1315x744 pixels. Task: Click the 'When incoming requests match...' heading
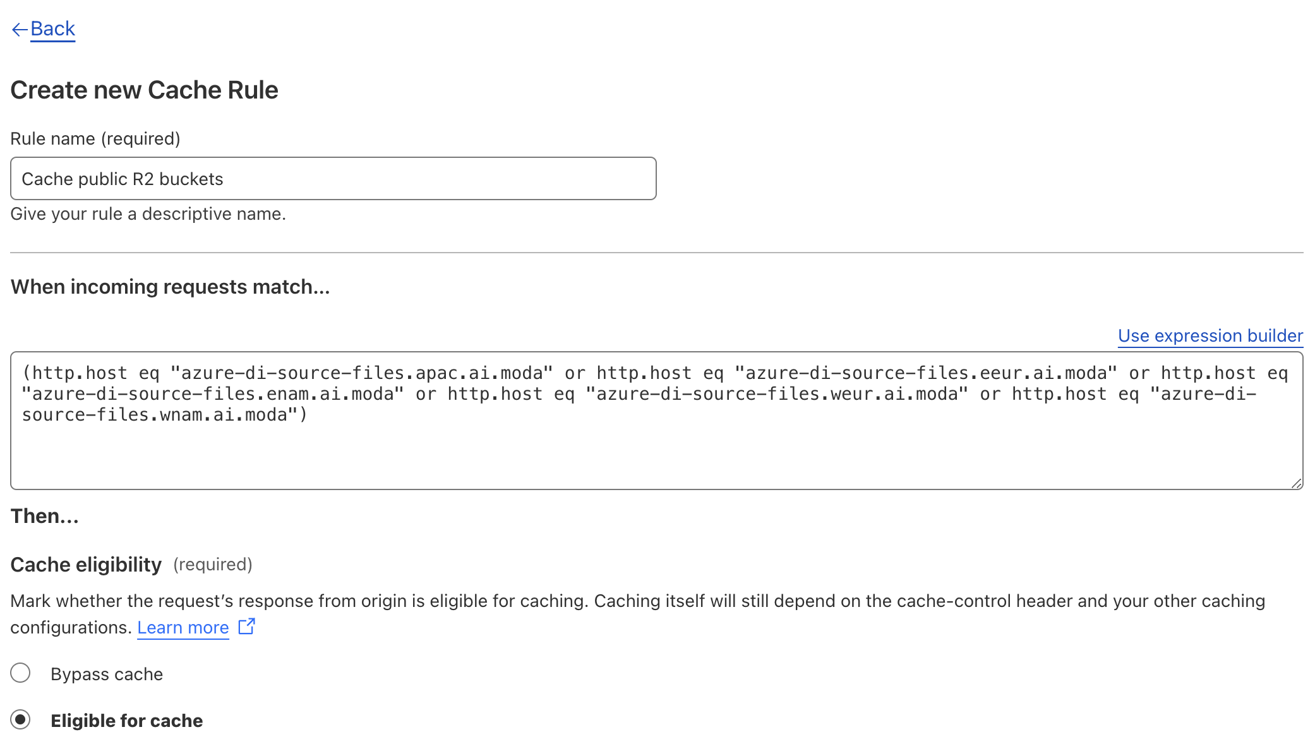170,287
